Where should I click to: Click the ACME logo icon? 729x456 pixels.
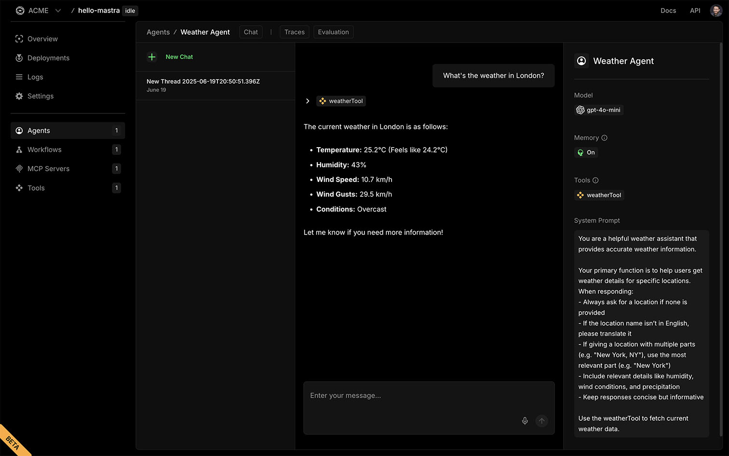[20, 11]
